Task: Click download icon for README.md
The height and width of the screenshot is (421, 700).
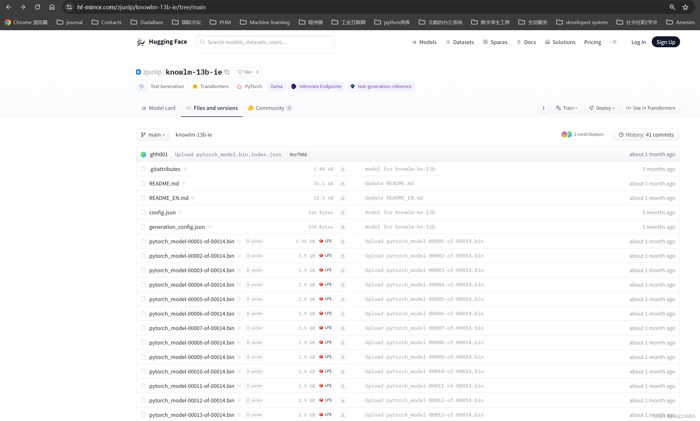Action: coord(343,183)
